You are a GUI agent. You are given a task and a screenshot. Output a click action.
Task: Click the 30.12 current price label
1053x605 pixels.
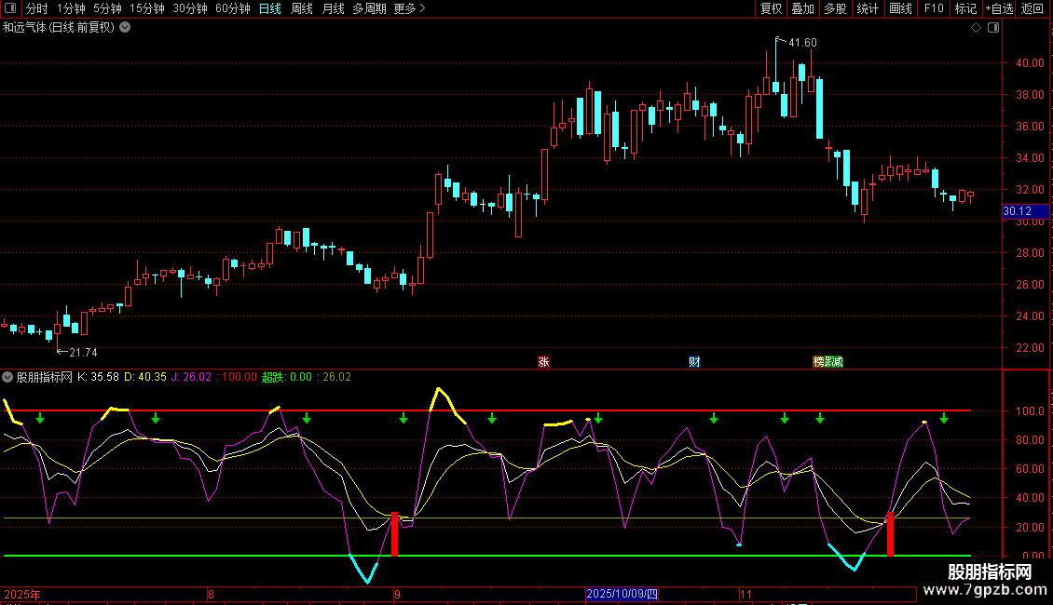[x=1016, y=211]
